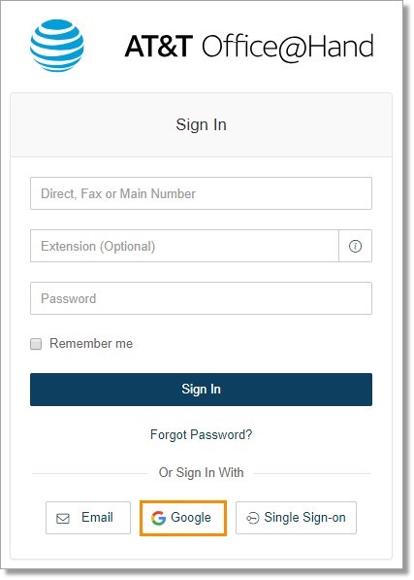Click the Sign In panel heading

coord(201,124)
